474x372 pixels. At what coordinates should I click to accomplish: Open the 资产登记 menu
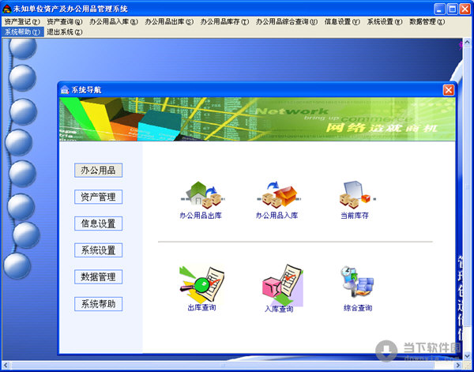coord(22,22)
